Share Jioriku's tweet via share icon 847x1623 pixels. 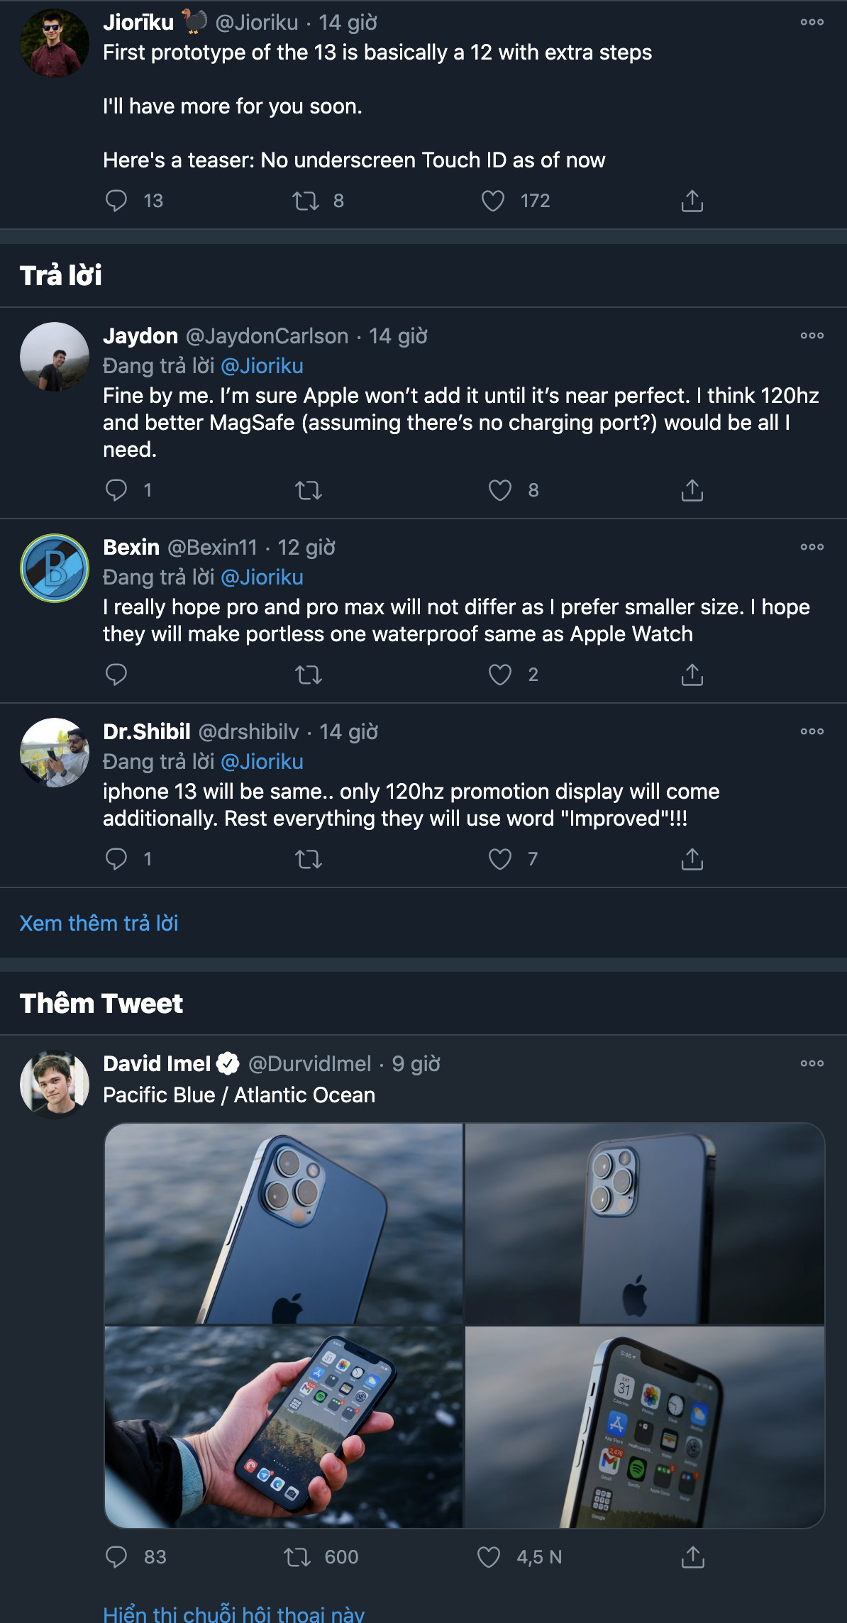pyautogui.click(x=692, y=201)
